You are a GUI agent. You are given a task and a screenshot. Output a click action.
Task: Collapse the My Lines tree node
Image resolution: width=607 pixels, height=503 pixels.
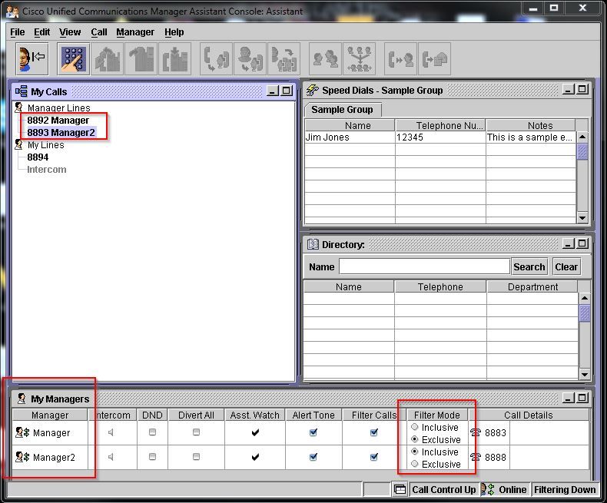pyautogui.click(x=18, y=144)
